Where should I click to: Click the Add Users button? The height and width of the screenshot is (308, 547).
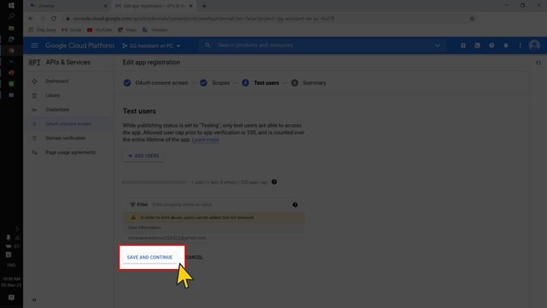point(144,156)
